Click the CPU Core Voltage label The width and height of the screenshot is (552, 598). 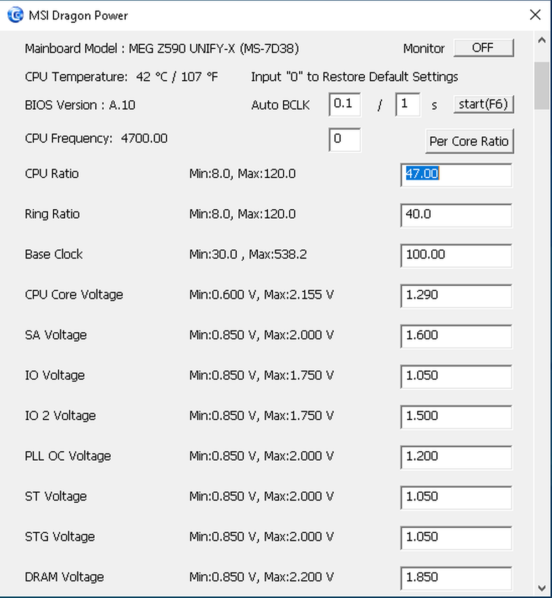coord(74,295)
